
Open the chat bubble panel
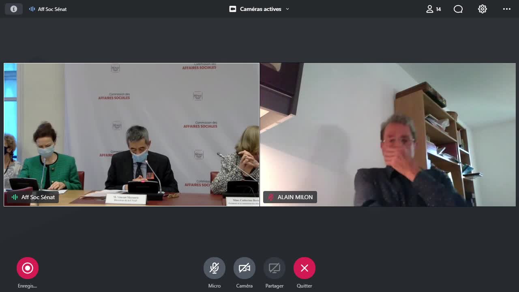(458, 9)
